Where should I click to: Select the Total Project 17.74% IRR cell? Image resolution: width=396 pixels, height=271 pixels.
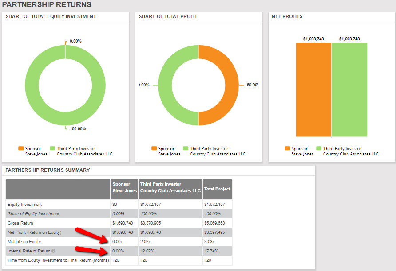point(217,251)
